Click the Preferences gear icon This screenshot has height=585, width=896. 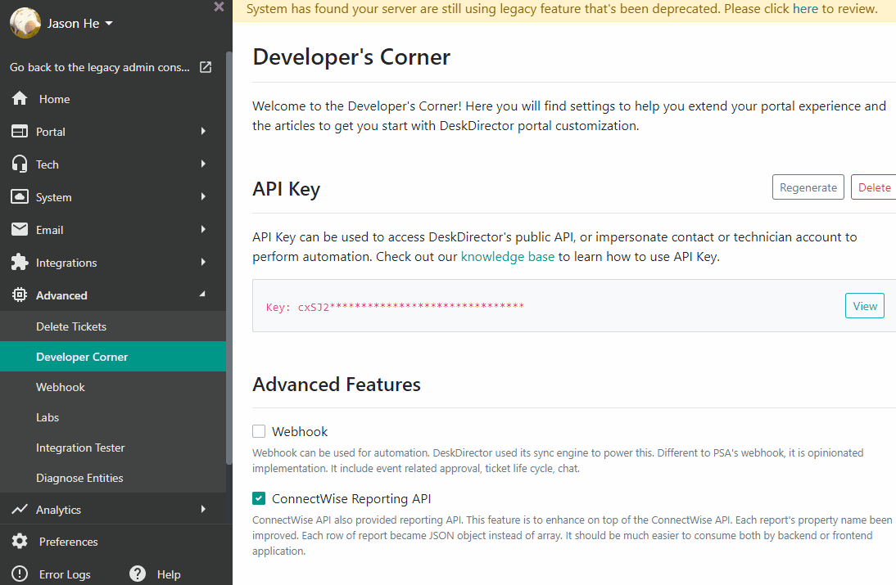20,541
